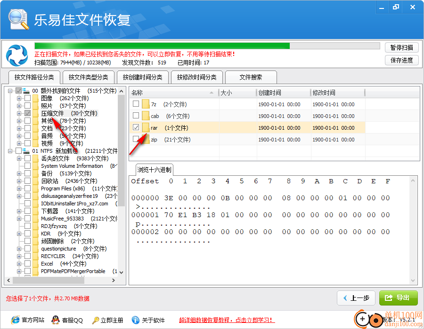The height and width of the screenshot is (329, 424).
Task: Click the blue circular scanning status icon
Action: [17, 55]
